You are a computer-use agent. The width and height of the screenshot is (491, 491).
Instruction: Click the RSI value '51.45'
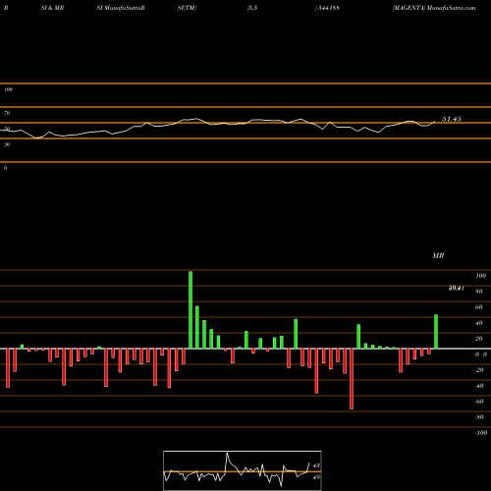coord(452,119)
